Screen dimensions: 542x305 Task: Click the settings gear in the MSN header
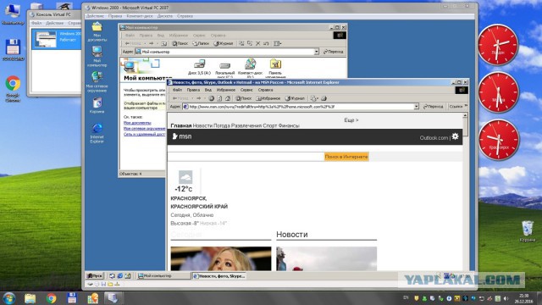click(x=456, y=136)
